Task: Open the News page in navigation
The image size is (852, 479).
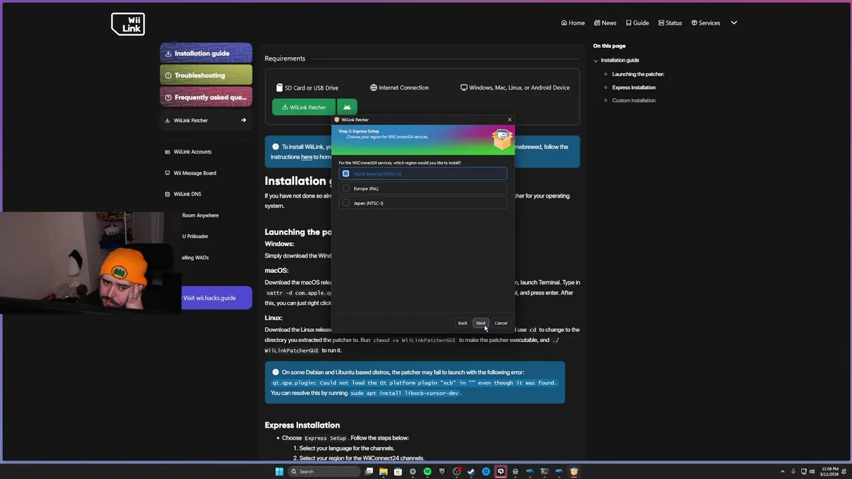Action: [605, 23]
